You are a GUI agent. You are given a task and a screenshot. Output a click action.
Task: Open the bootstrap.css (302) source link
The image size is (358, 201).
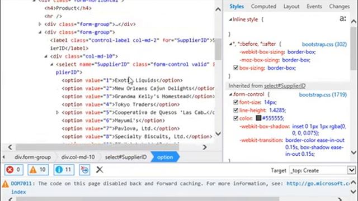tap(324, 44)
